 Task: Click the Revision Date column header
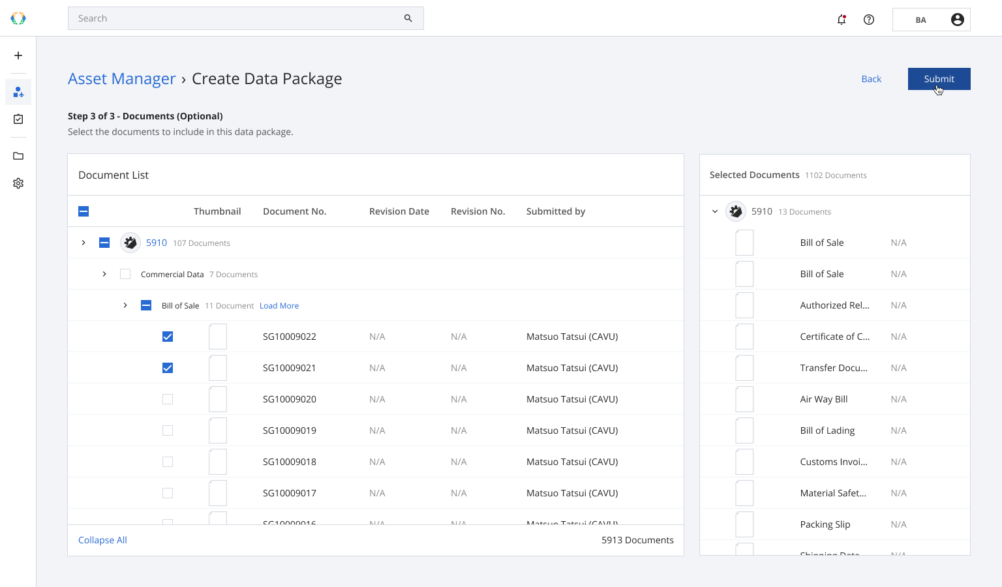click(x=399, y=211)
